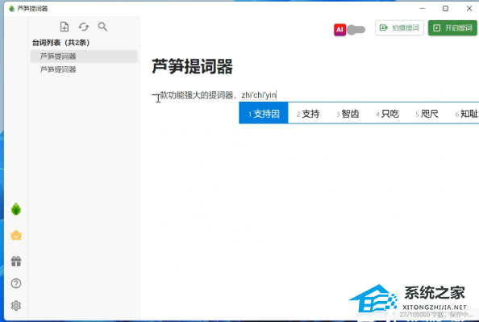Click the script body text line
479x322 pixels.
[x=215, y=95]
